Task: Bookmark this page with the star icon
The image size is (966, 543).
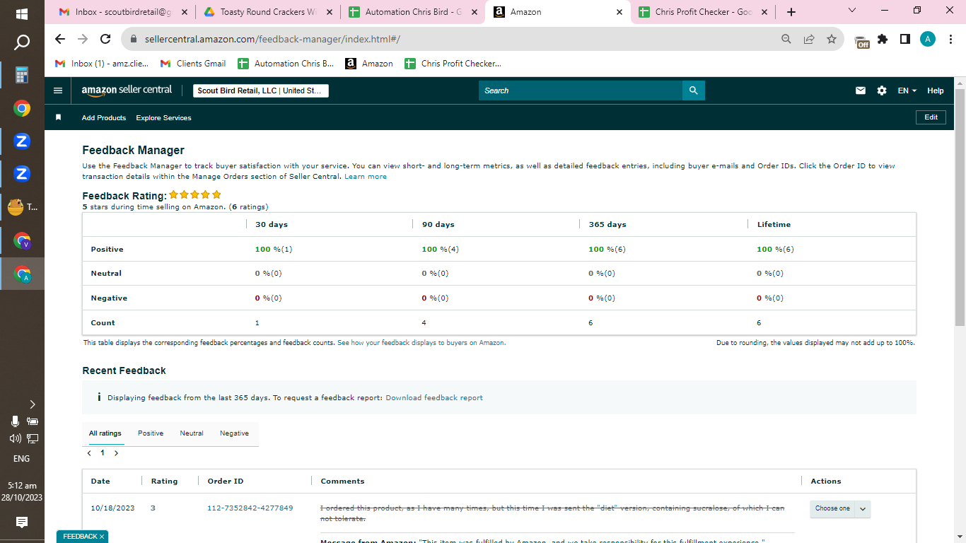Action: [x=832, y=40]
